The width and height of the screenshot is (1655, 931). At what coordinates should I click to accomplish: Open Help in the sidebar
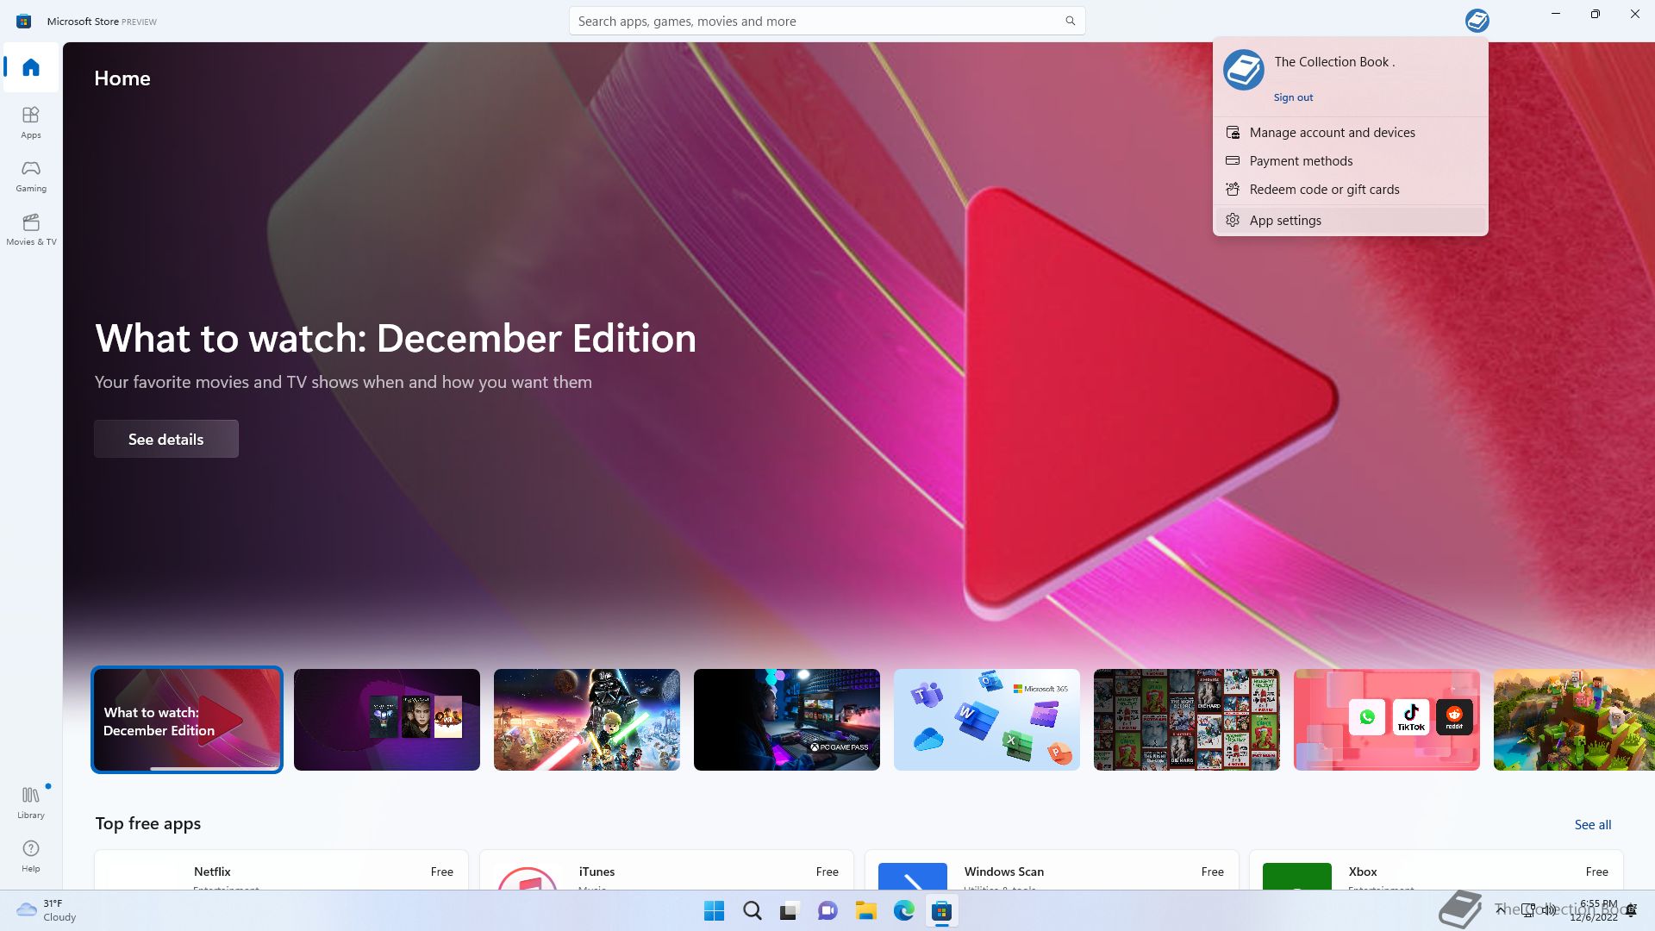point(31,856)
